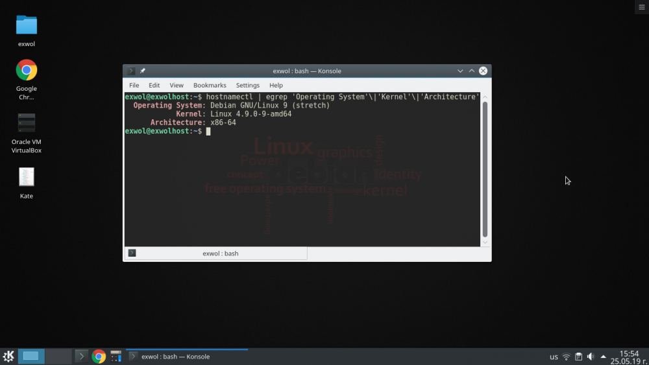Open the Help menu in Konsole
The height and width of the screenshot is (365, 649).
276,85
